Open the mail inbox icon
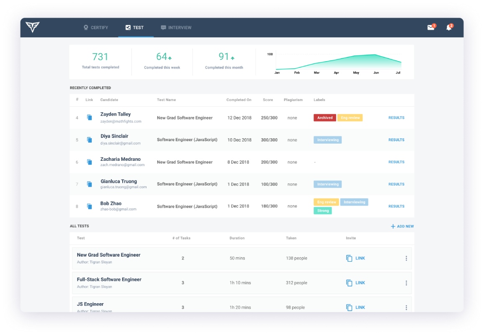Screen dimensions: 484x335 [431, 28]
